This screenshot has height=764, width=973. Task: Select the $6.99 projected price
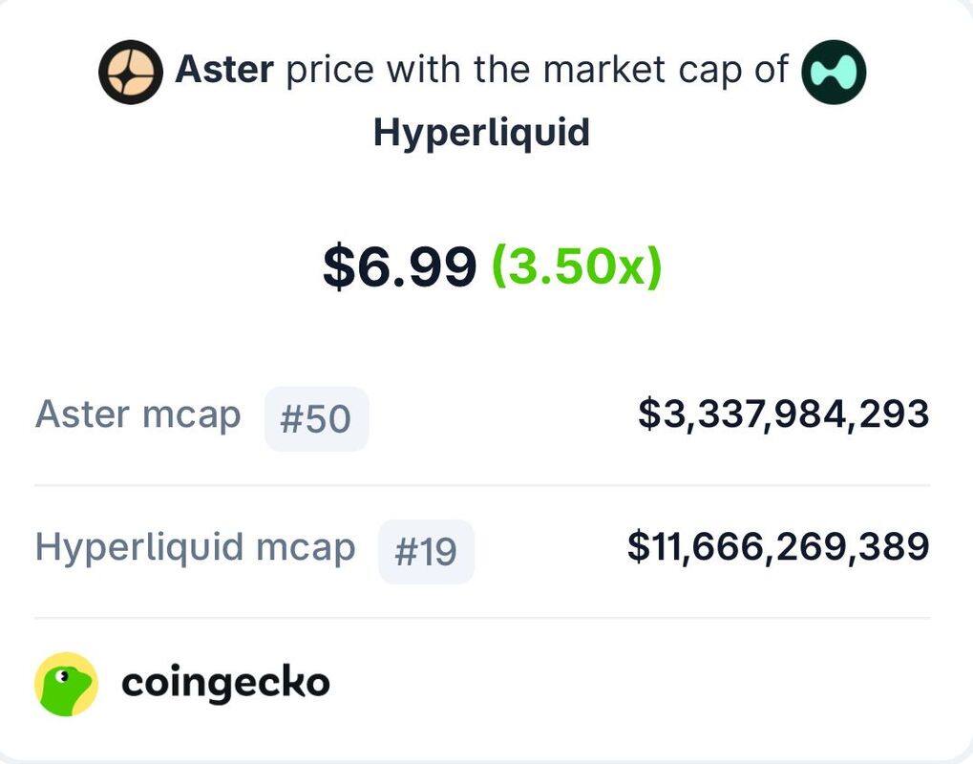(x=400, y=266)
